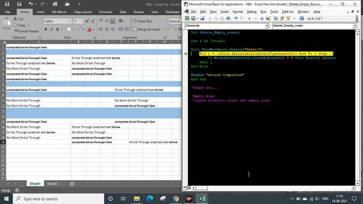Viewport: 363px width, 204px height.
Task: Open Clipboard group dialog launcher
Action: [40, 37]
